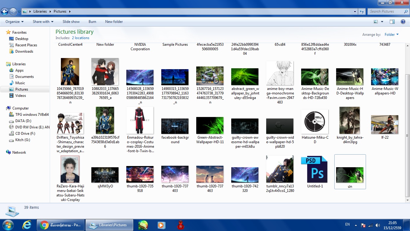Screen dimensions: 410x231
Task: Open the CD Drive (F:)
Action: click(x=25, y=134)
